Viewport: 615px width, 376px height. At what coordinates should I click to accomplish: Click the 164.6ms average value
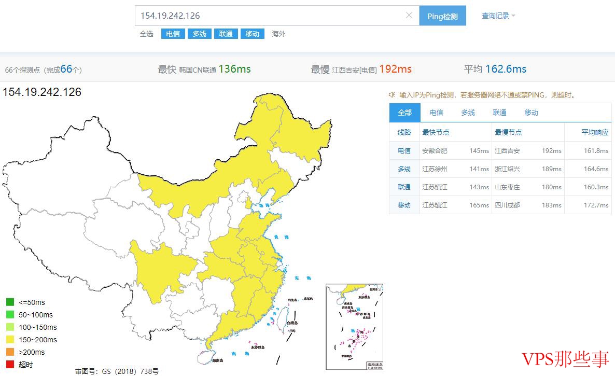(596, 169)
